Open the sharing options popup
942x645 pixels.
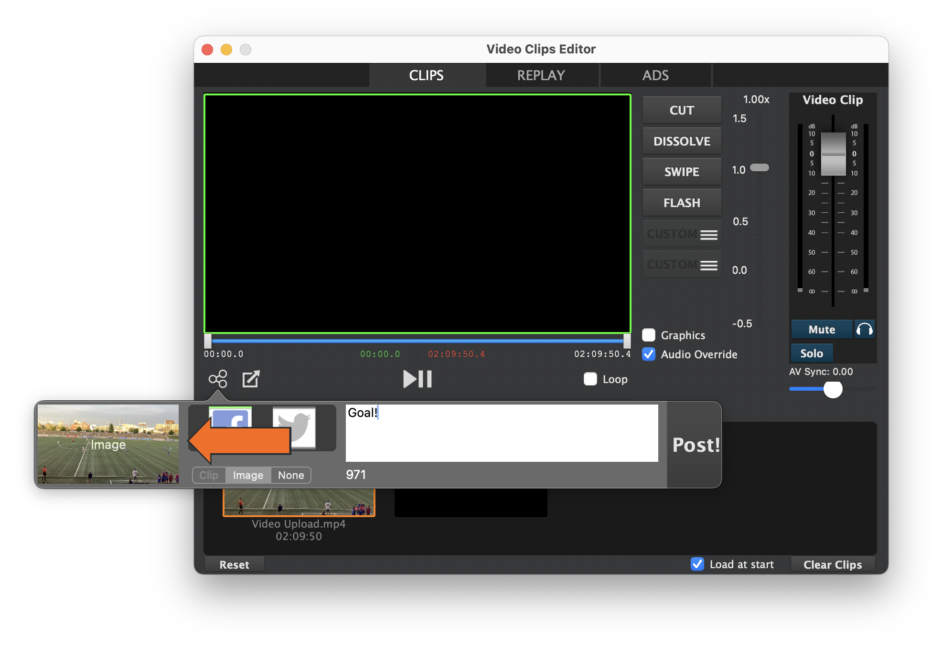tap(217, 379)
